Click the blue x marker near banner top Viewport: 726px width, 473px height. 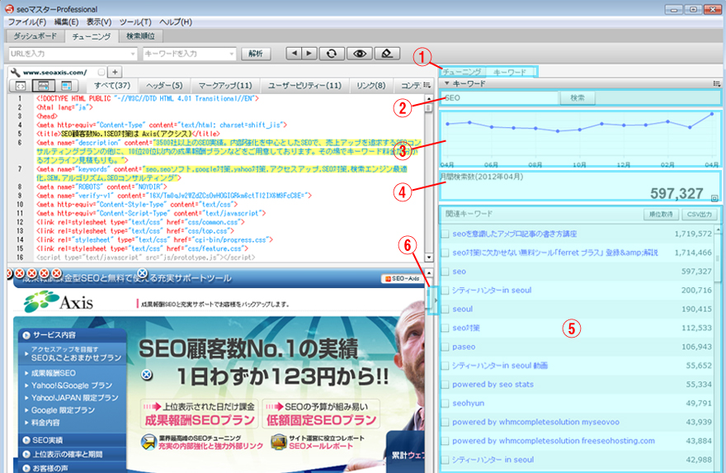143,273
